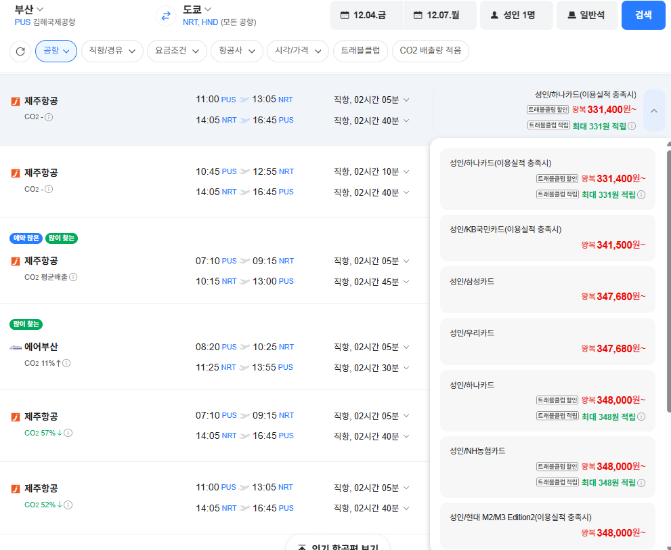Click info icon beside CO2 평균배출
The image size is (671, 550).
[x=73, y=277]
